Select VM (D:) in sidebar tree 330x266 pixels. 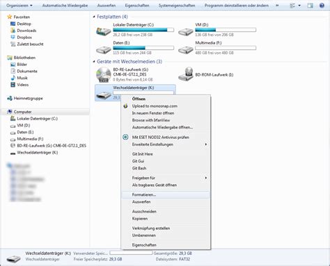pyautogui.click(x=24, y=125)
